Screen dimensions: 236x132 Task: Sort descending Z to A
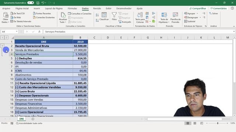97,20
